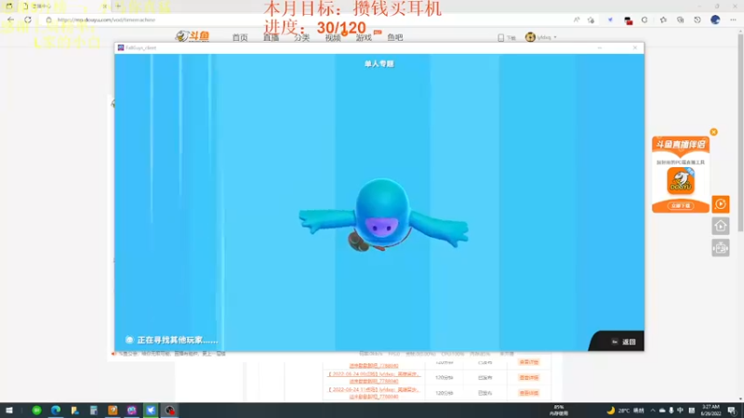Open a new browser tab with plus

coord(118,7)
